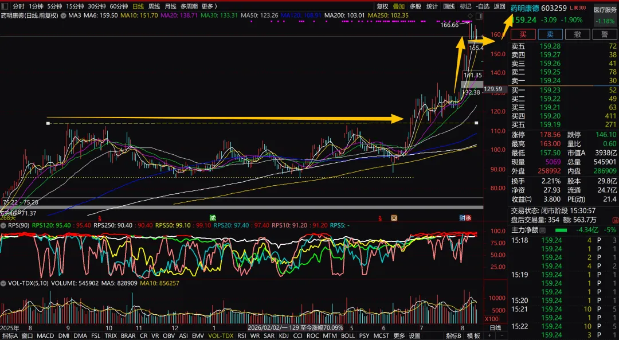Switch to 60分钟 chart period

pyautogui.click(x=119, y=6)
